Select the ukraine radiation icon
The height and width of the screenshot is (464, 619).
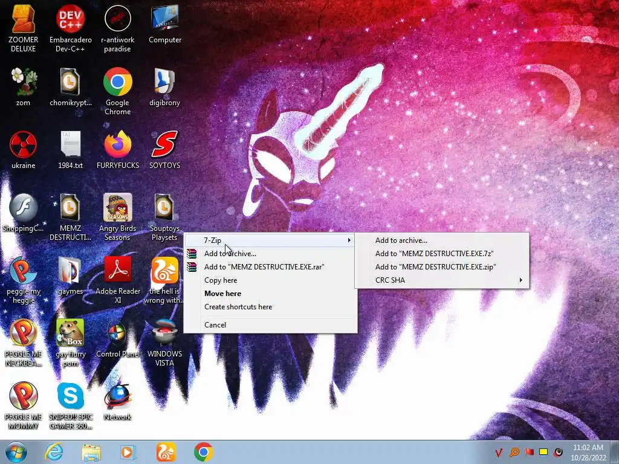[x=24, y=150]
